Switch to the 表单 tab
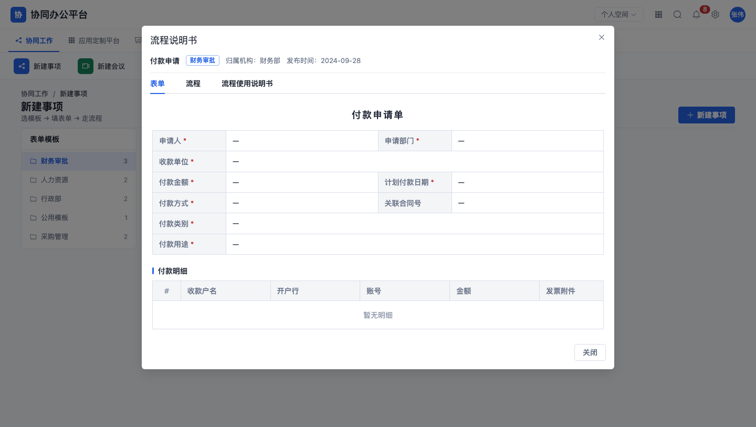 tap(157, 84)
